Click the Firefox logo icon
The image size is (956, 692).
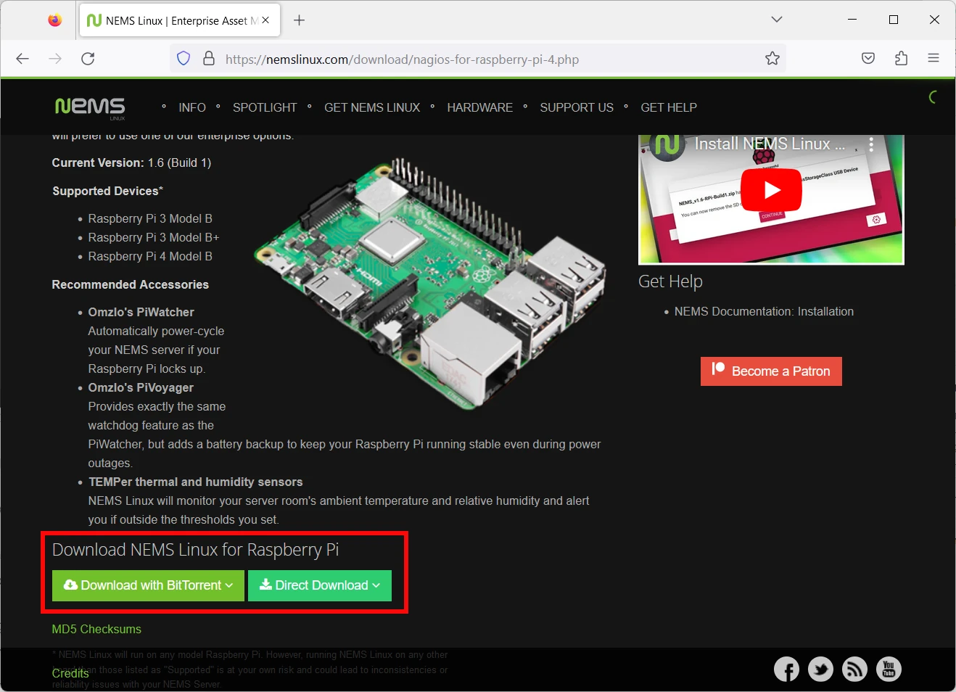pos(55,20)
